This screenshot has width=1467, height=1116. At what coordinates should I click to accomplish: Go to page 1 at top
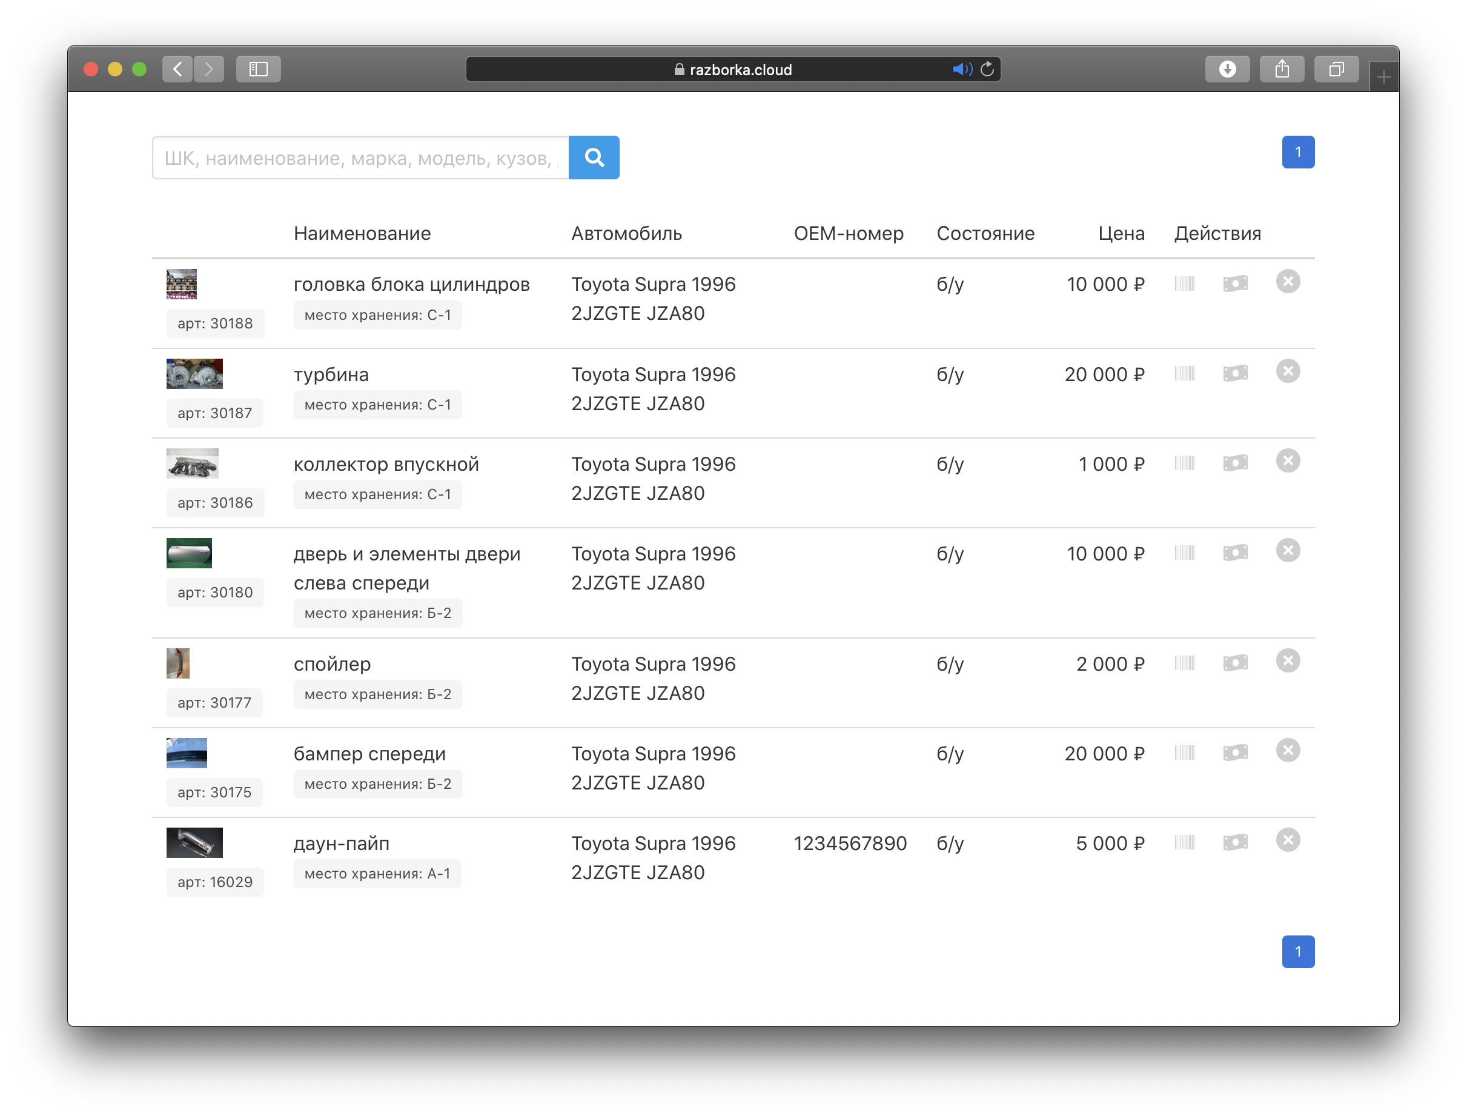click(x=1297, y=152)
